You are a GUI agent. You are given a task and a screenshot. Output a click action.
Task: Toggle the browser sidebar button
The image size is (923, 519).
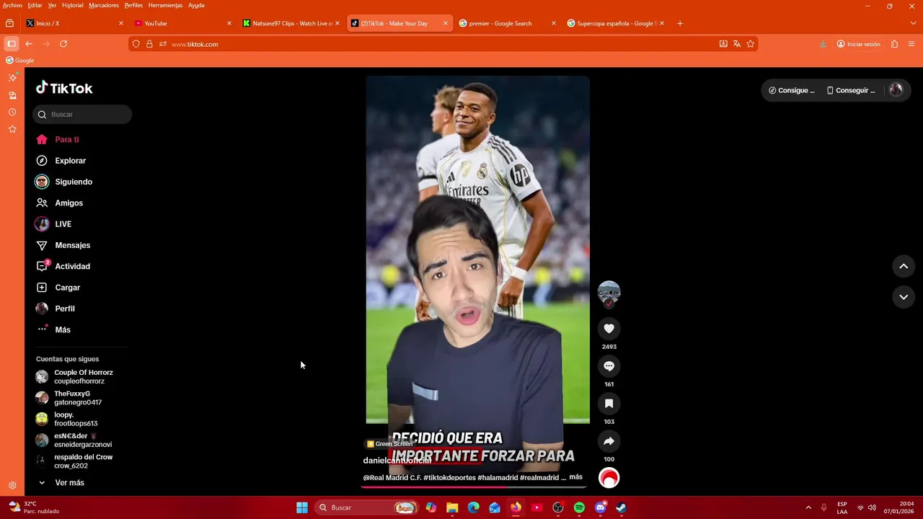click(x=11, y=44)
